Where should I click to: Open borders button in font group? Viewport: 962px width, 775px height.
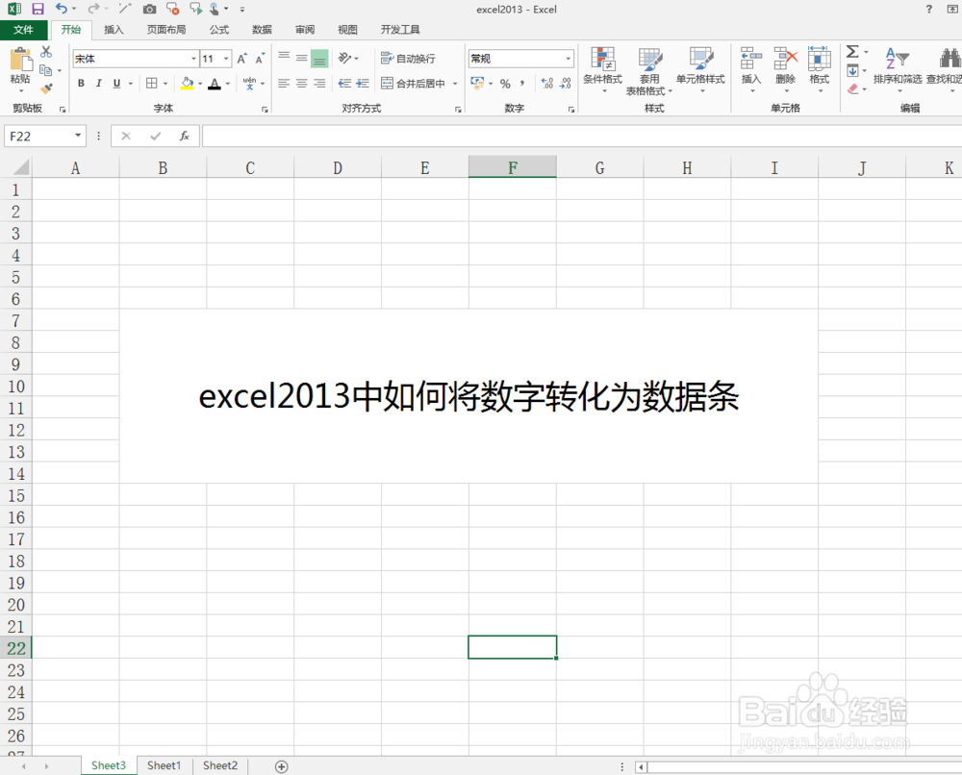click(x=152, y=84)
